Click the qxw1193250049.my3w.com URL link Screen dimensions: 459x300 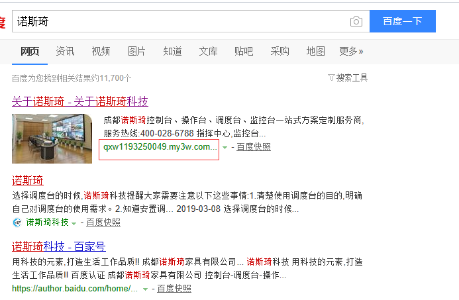click(159, 146)
